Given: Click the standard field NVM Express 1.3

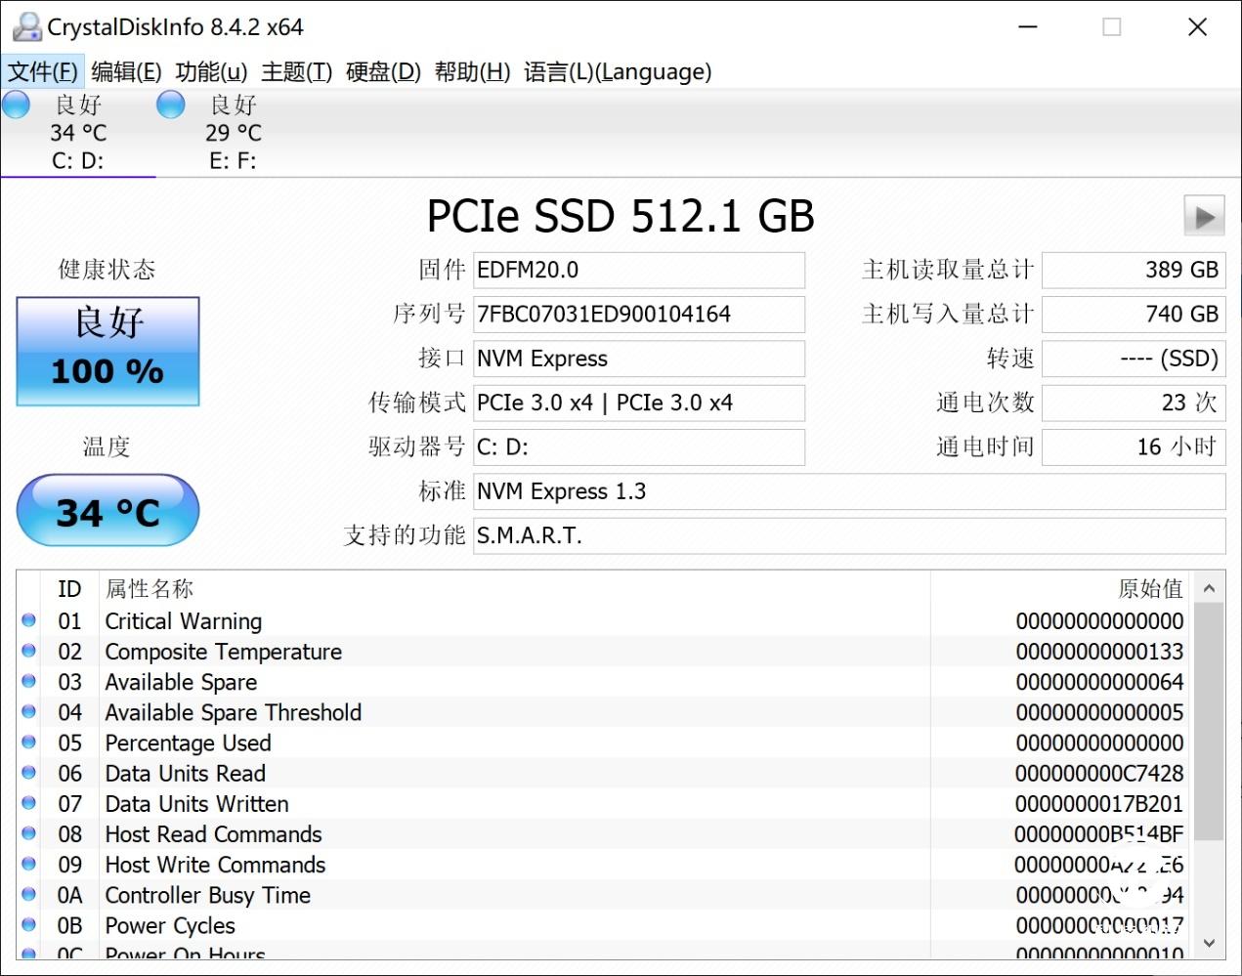Looking at the screenshot, I should 849,491.
